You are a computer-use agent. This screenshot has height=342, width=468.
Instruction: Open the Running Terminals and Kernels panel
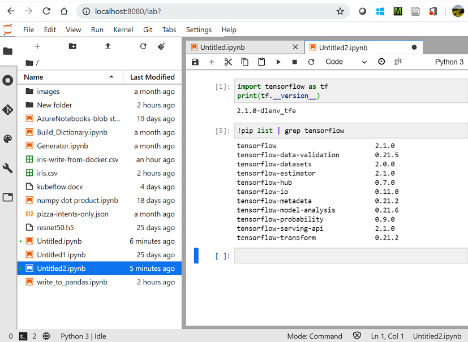click(8, 80)
